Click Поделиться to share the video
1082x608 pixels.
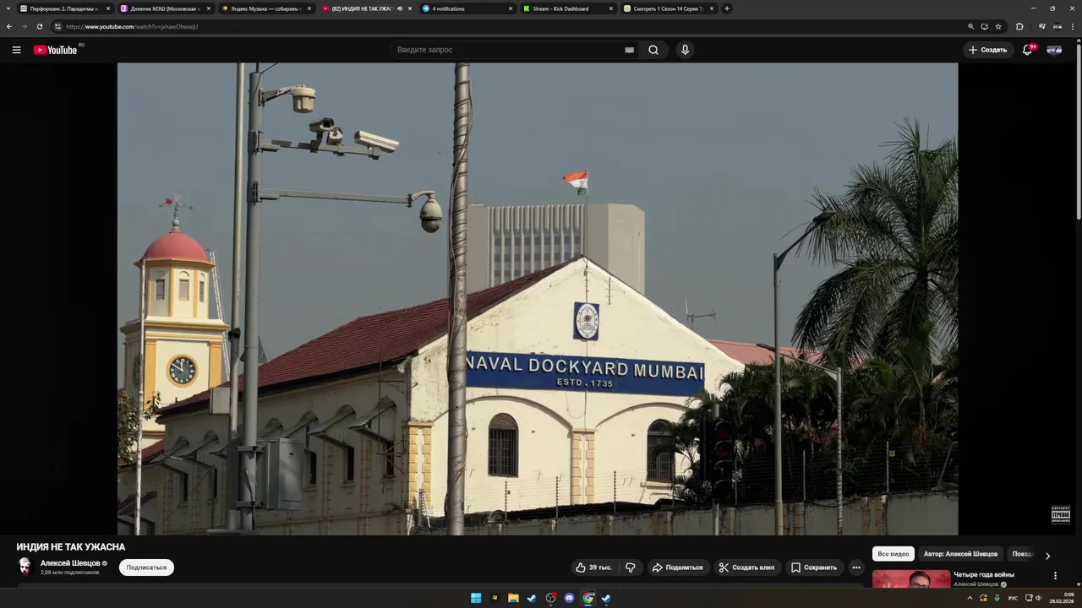(x=677, y=567)
